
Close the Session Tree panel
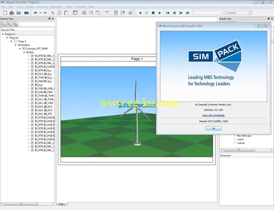(x=53, y=19)
